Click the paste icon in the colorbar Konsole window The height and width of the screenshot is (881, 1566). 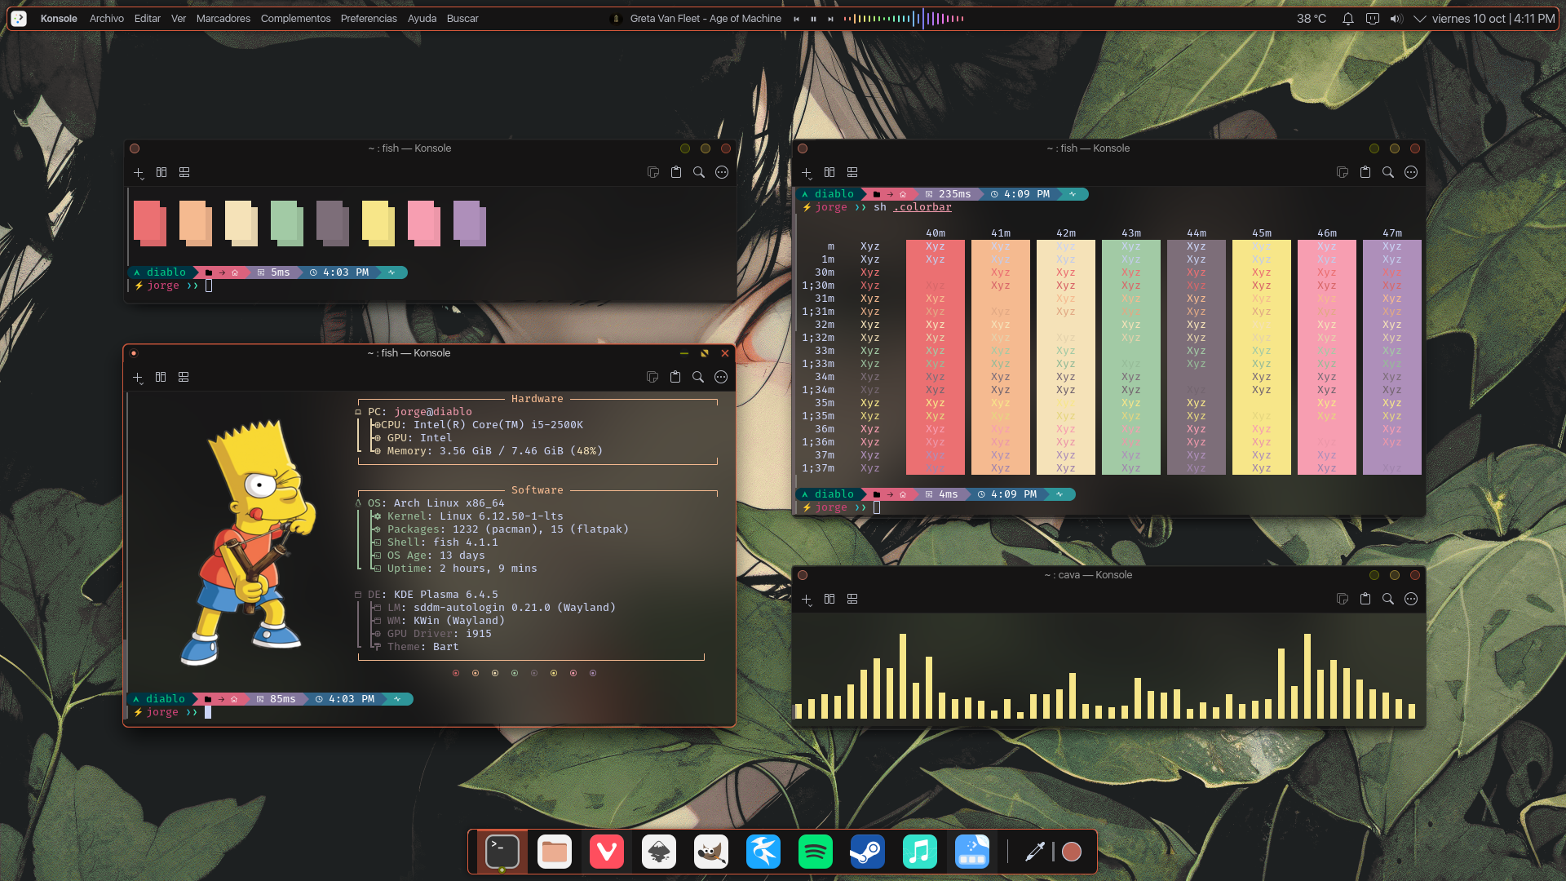[x=1365, y=172]
